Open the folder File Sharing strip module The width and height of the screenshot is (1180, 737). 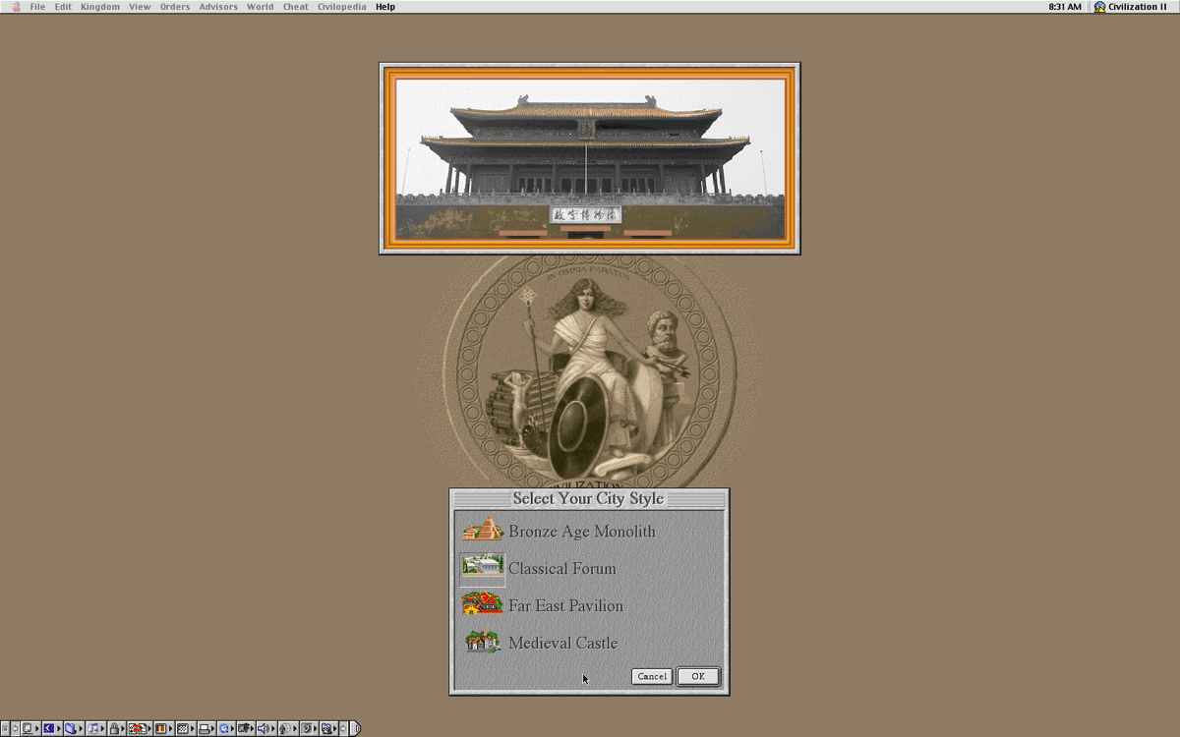[x=74, y=728]
